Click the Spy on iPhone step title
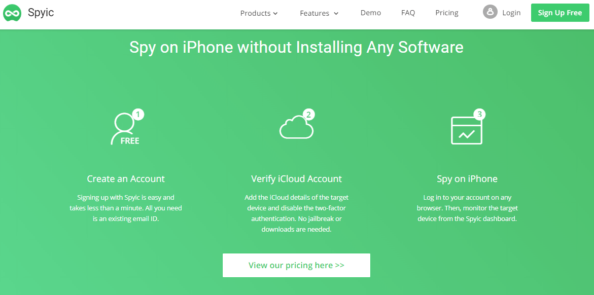The image size is (594, 295). [467, 179]
